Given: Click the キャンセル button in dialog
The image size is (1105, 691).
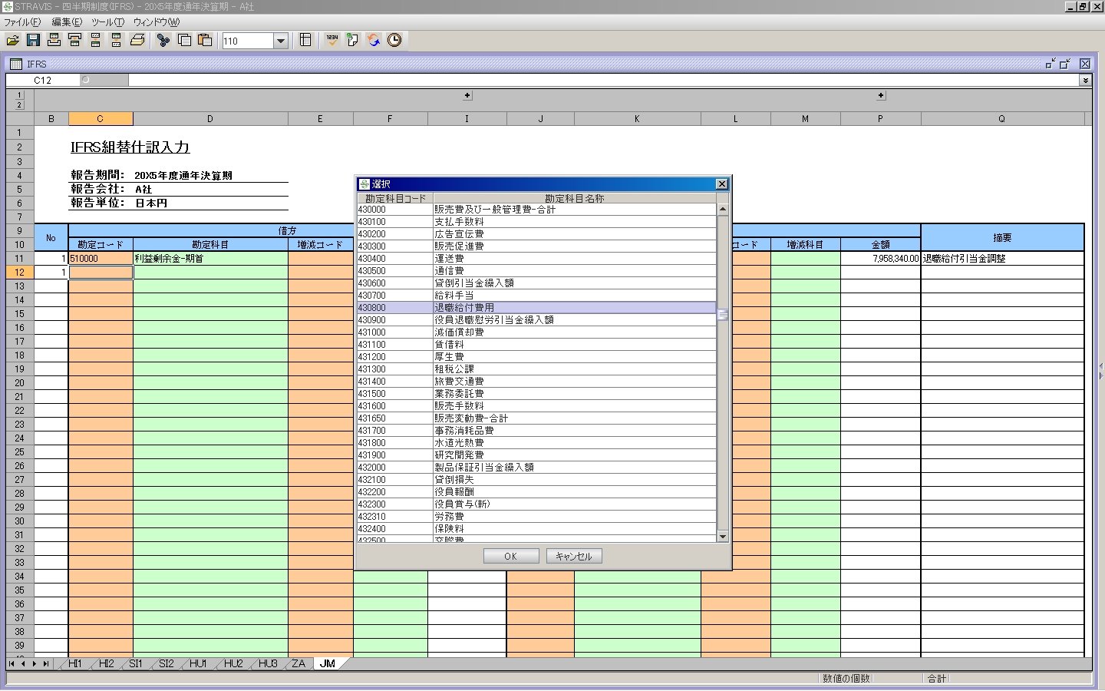Looking at the screenshot, I should tap(574, 557).
